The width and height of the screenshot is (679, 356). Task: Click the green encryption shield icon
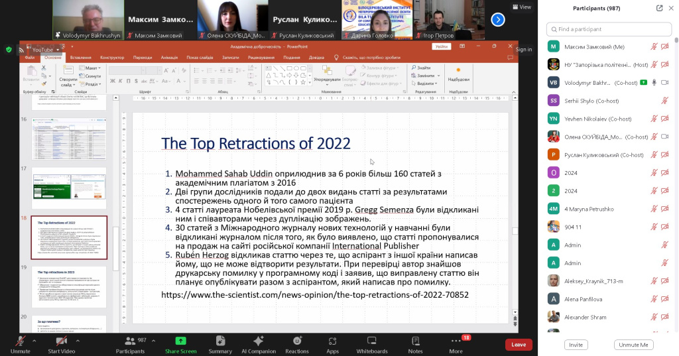[9, 49]
